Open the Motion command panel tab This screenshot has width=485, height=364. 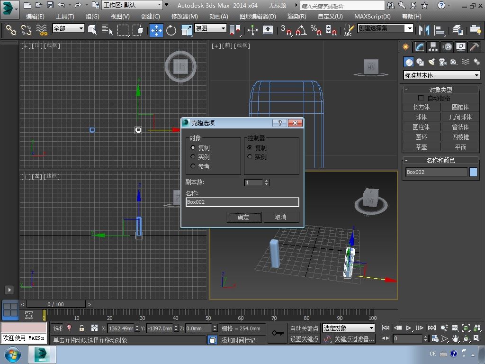point(447,47)
